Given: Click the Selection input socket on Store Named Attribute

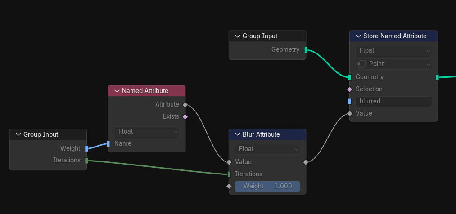Looking at the screenshot, I should [x=350, y=89].
